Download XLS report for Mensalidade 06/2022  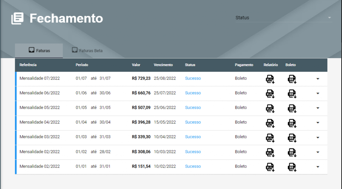[270, 94]
